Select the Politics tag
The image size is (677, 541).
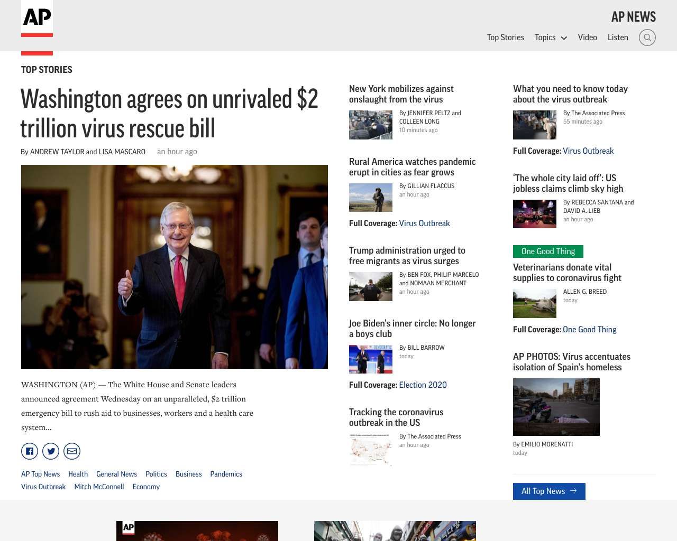[156, 474]
